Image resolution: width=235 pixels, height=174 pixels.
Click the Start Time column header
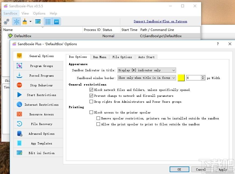pyautogui.click(x=130, y=30)
